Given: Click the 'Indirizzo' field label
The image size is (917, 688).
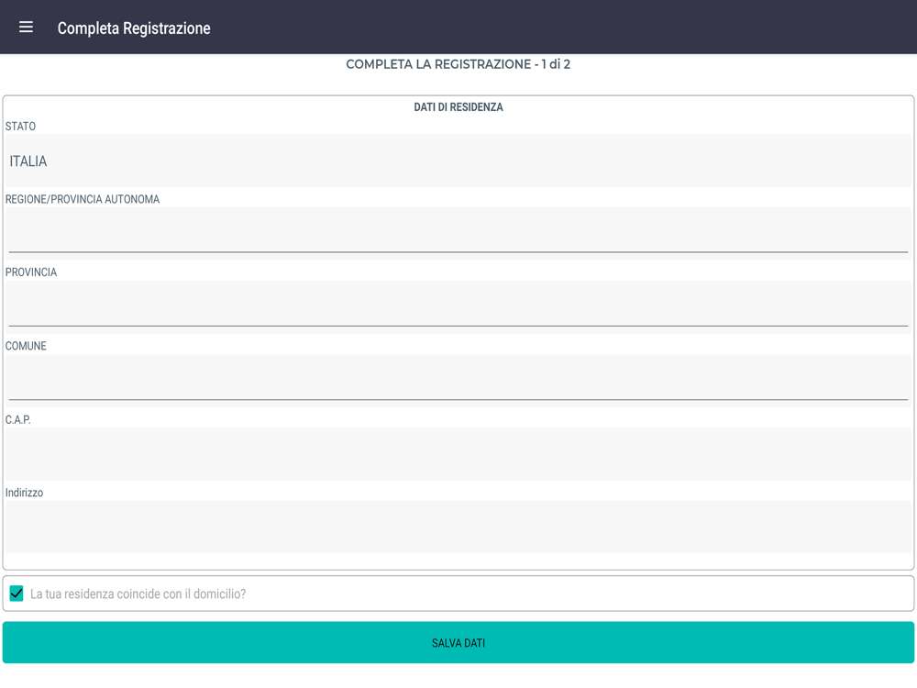Looking at the screenshot, I should pyautogui.click(x=24, y=493).
